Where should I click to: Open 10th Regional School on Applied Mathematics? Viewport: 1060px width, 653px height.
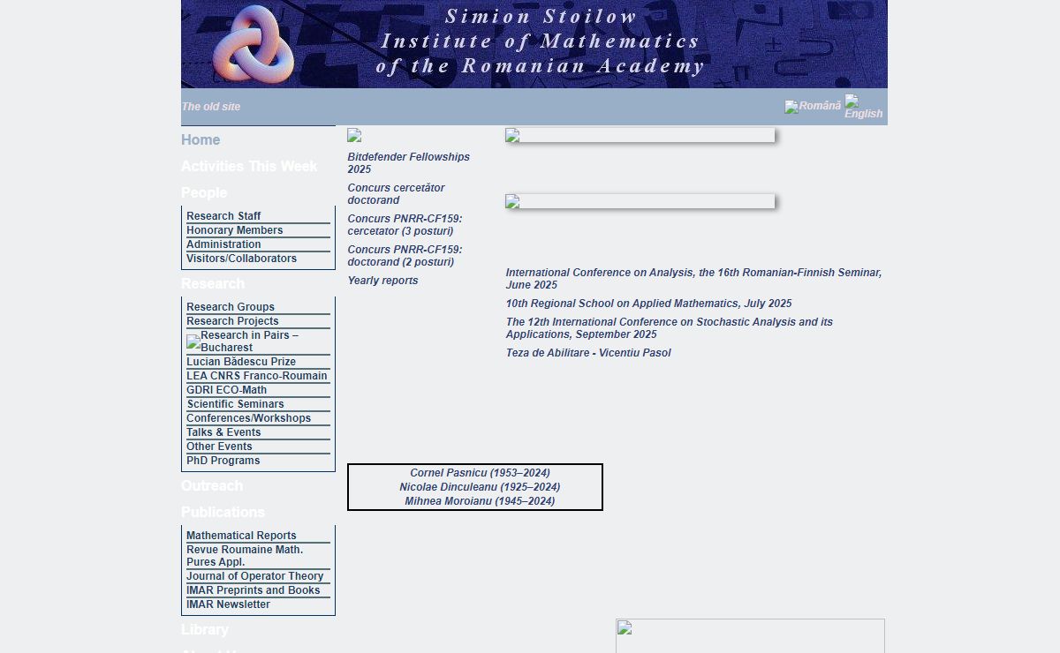point(648,304)
